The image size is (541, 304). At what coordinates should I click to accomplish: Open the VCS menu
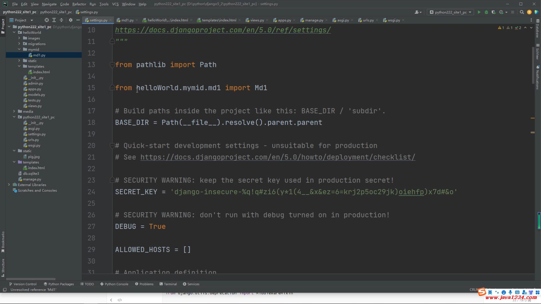(x=115, y=4)
